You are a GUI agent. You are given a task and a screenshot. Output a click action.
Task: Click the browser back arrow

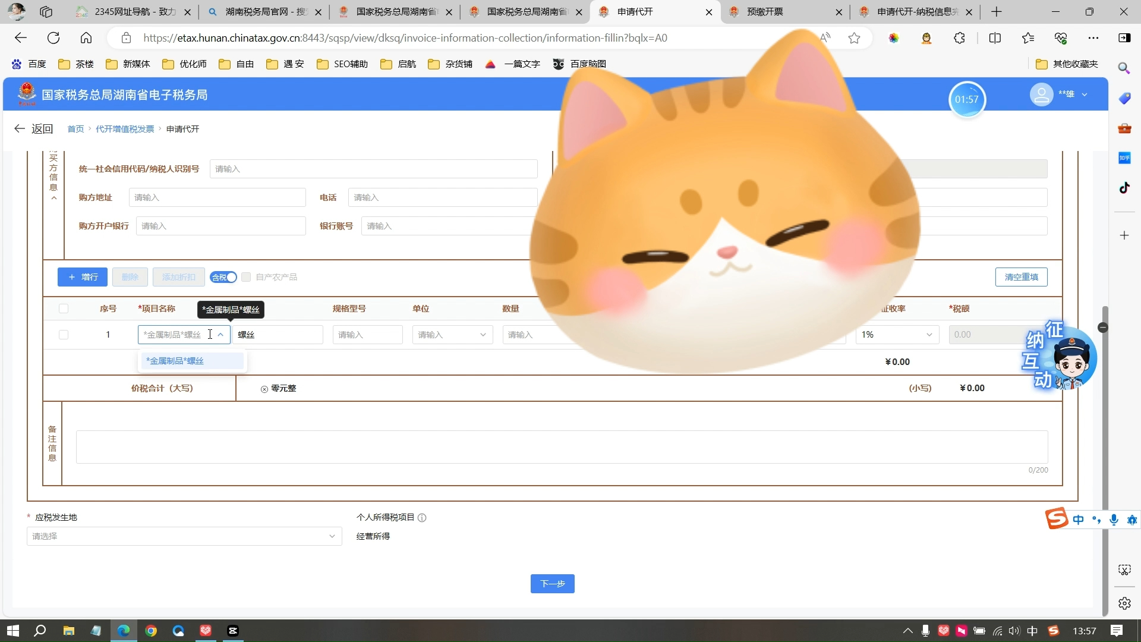coord(21,38)
